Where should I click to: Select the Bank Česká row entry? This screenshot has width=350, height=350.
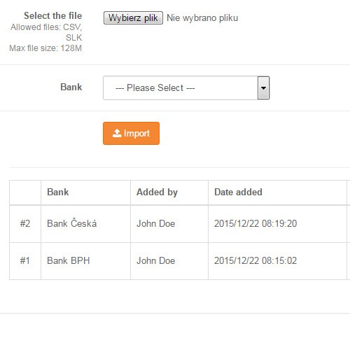point(72,223)
